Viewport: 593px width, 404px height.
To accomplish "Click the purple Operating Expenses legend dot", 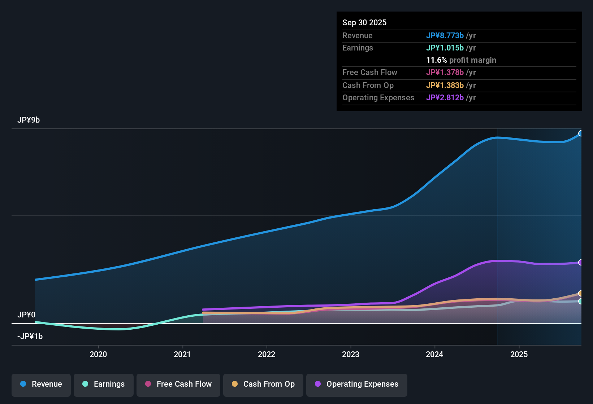I will 318,384.
